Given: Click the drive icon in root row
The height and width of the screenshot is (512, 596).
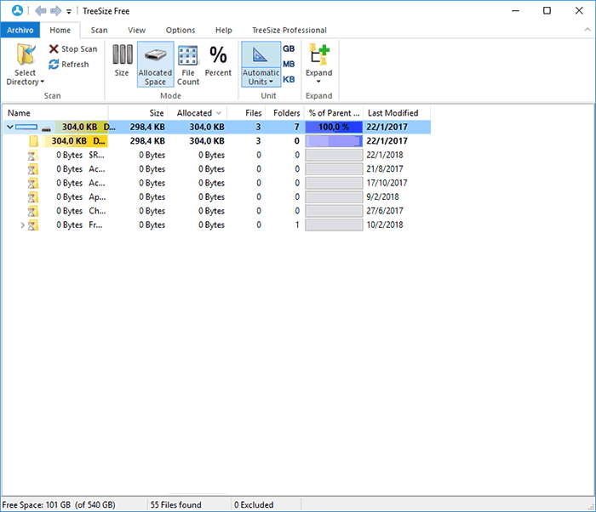Looking at the screenshot, I should tap(46, 129).
